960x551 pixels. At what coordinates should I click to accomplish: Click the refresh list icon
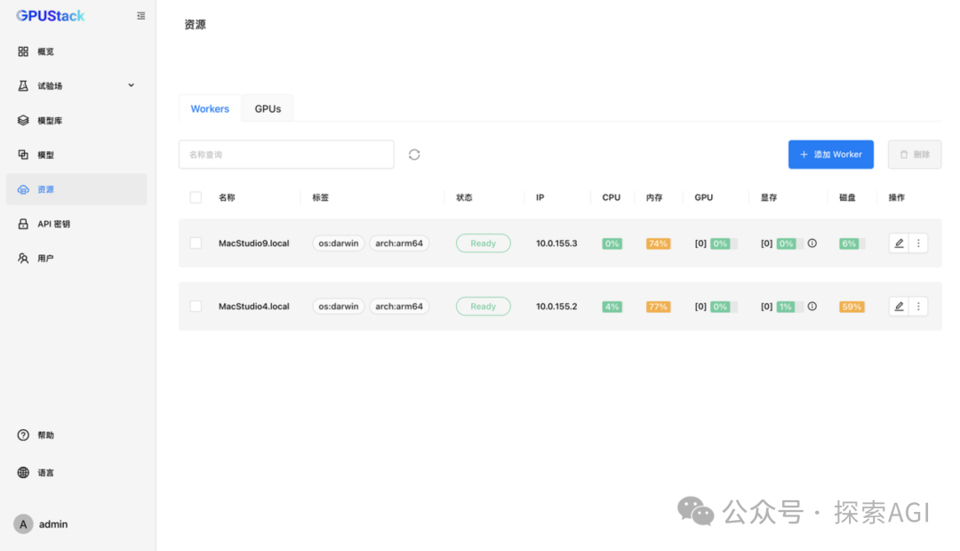(414, 155)
